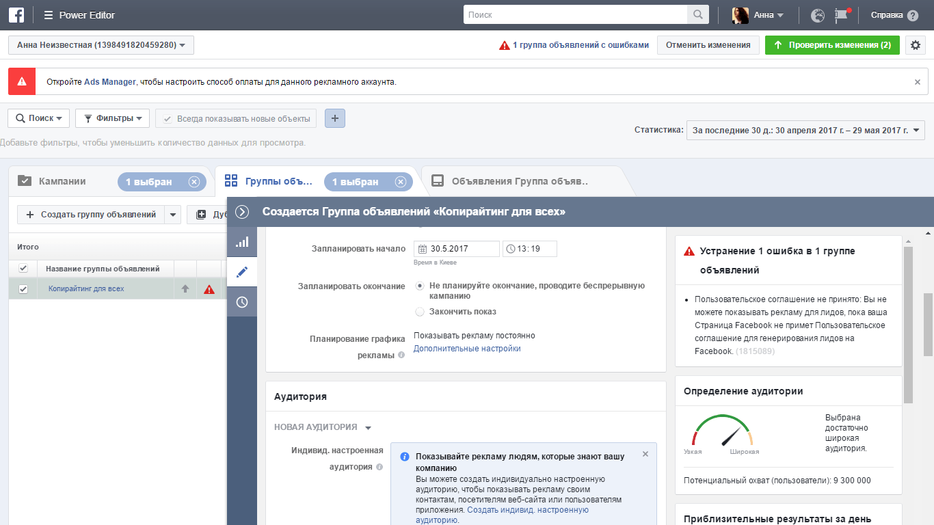Screen dimensions: 934x525
Task: Click Название группы объявлений column header
Action: [x=103, y=269]
